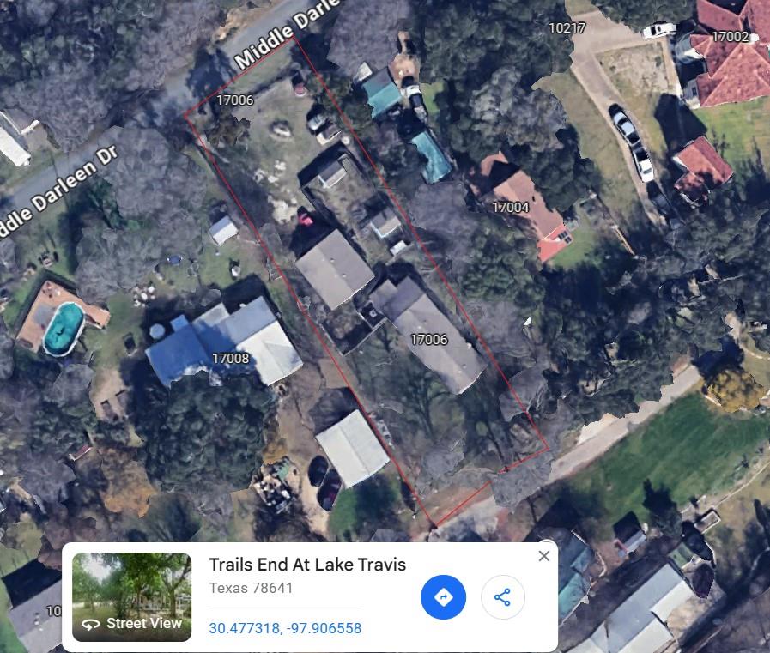Click the white carport roof below 17008

tap(353, 448)
